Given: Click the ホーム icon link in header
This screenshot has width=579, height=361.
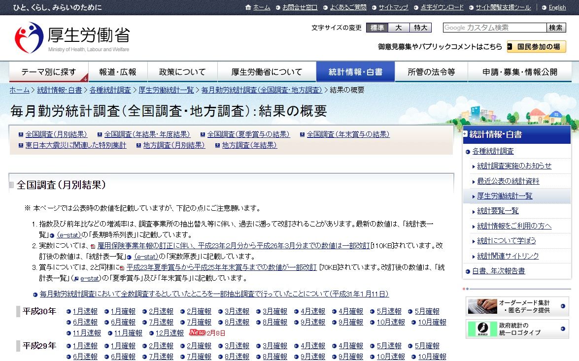Looking at the screenshot, I should (x=248, y=7).
